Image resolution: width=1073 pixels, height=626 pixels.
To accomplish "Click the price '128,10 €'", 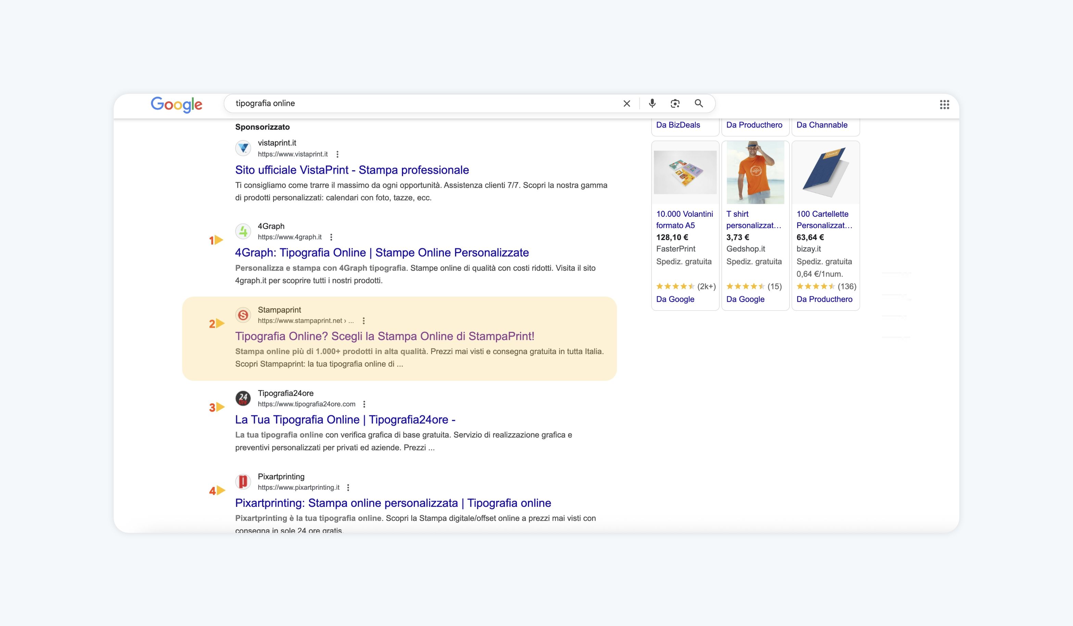I will pyautogui.click(x=672, y=237).
